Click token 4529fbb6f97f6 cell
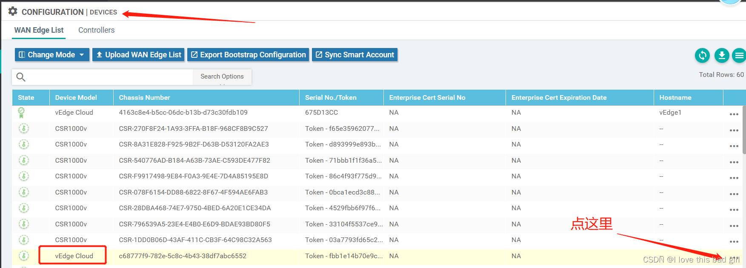This screenshot has width=746, height=268. coord(343,208)
